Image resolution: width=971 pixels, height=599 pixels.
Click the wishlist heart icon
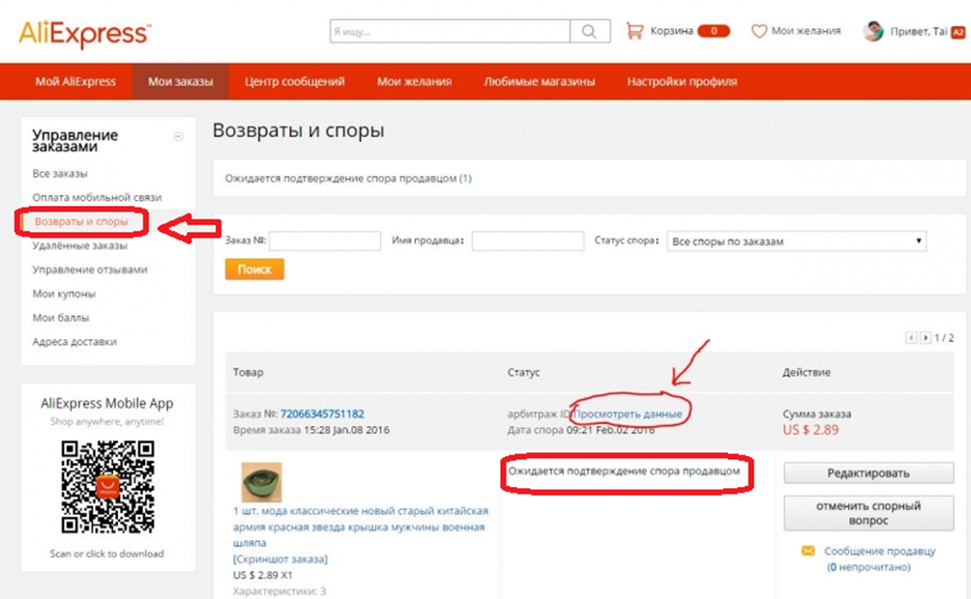[x=759, y=31]
